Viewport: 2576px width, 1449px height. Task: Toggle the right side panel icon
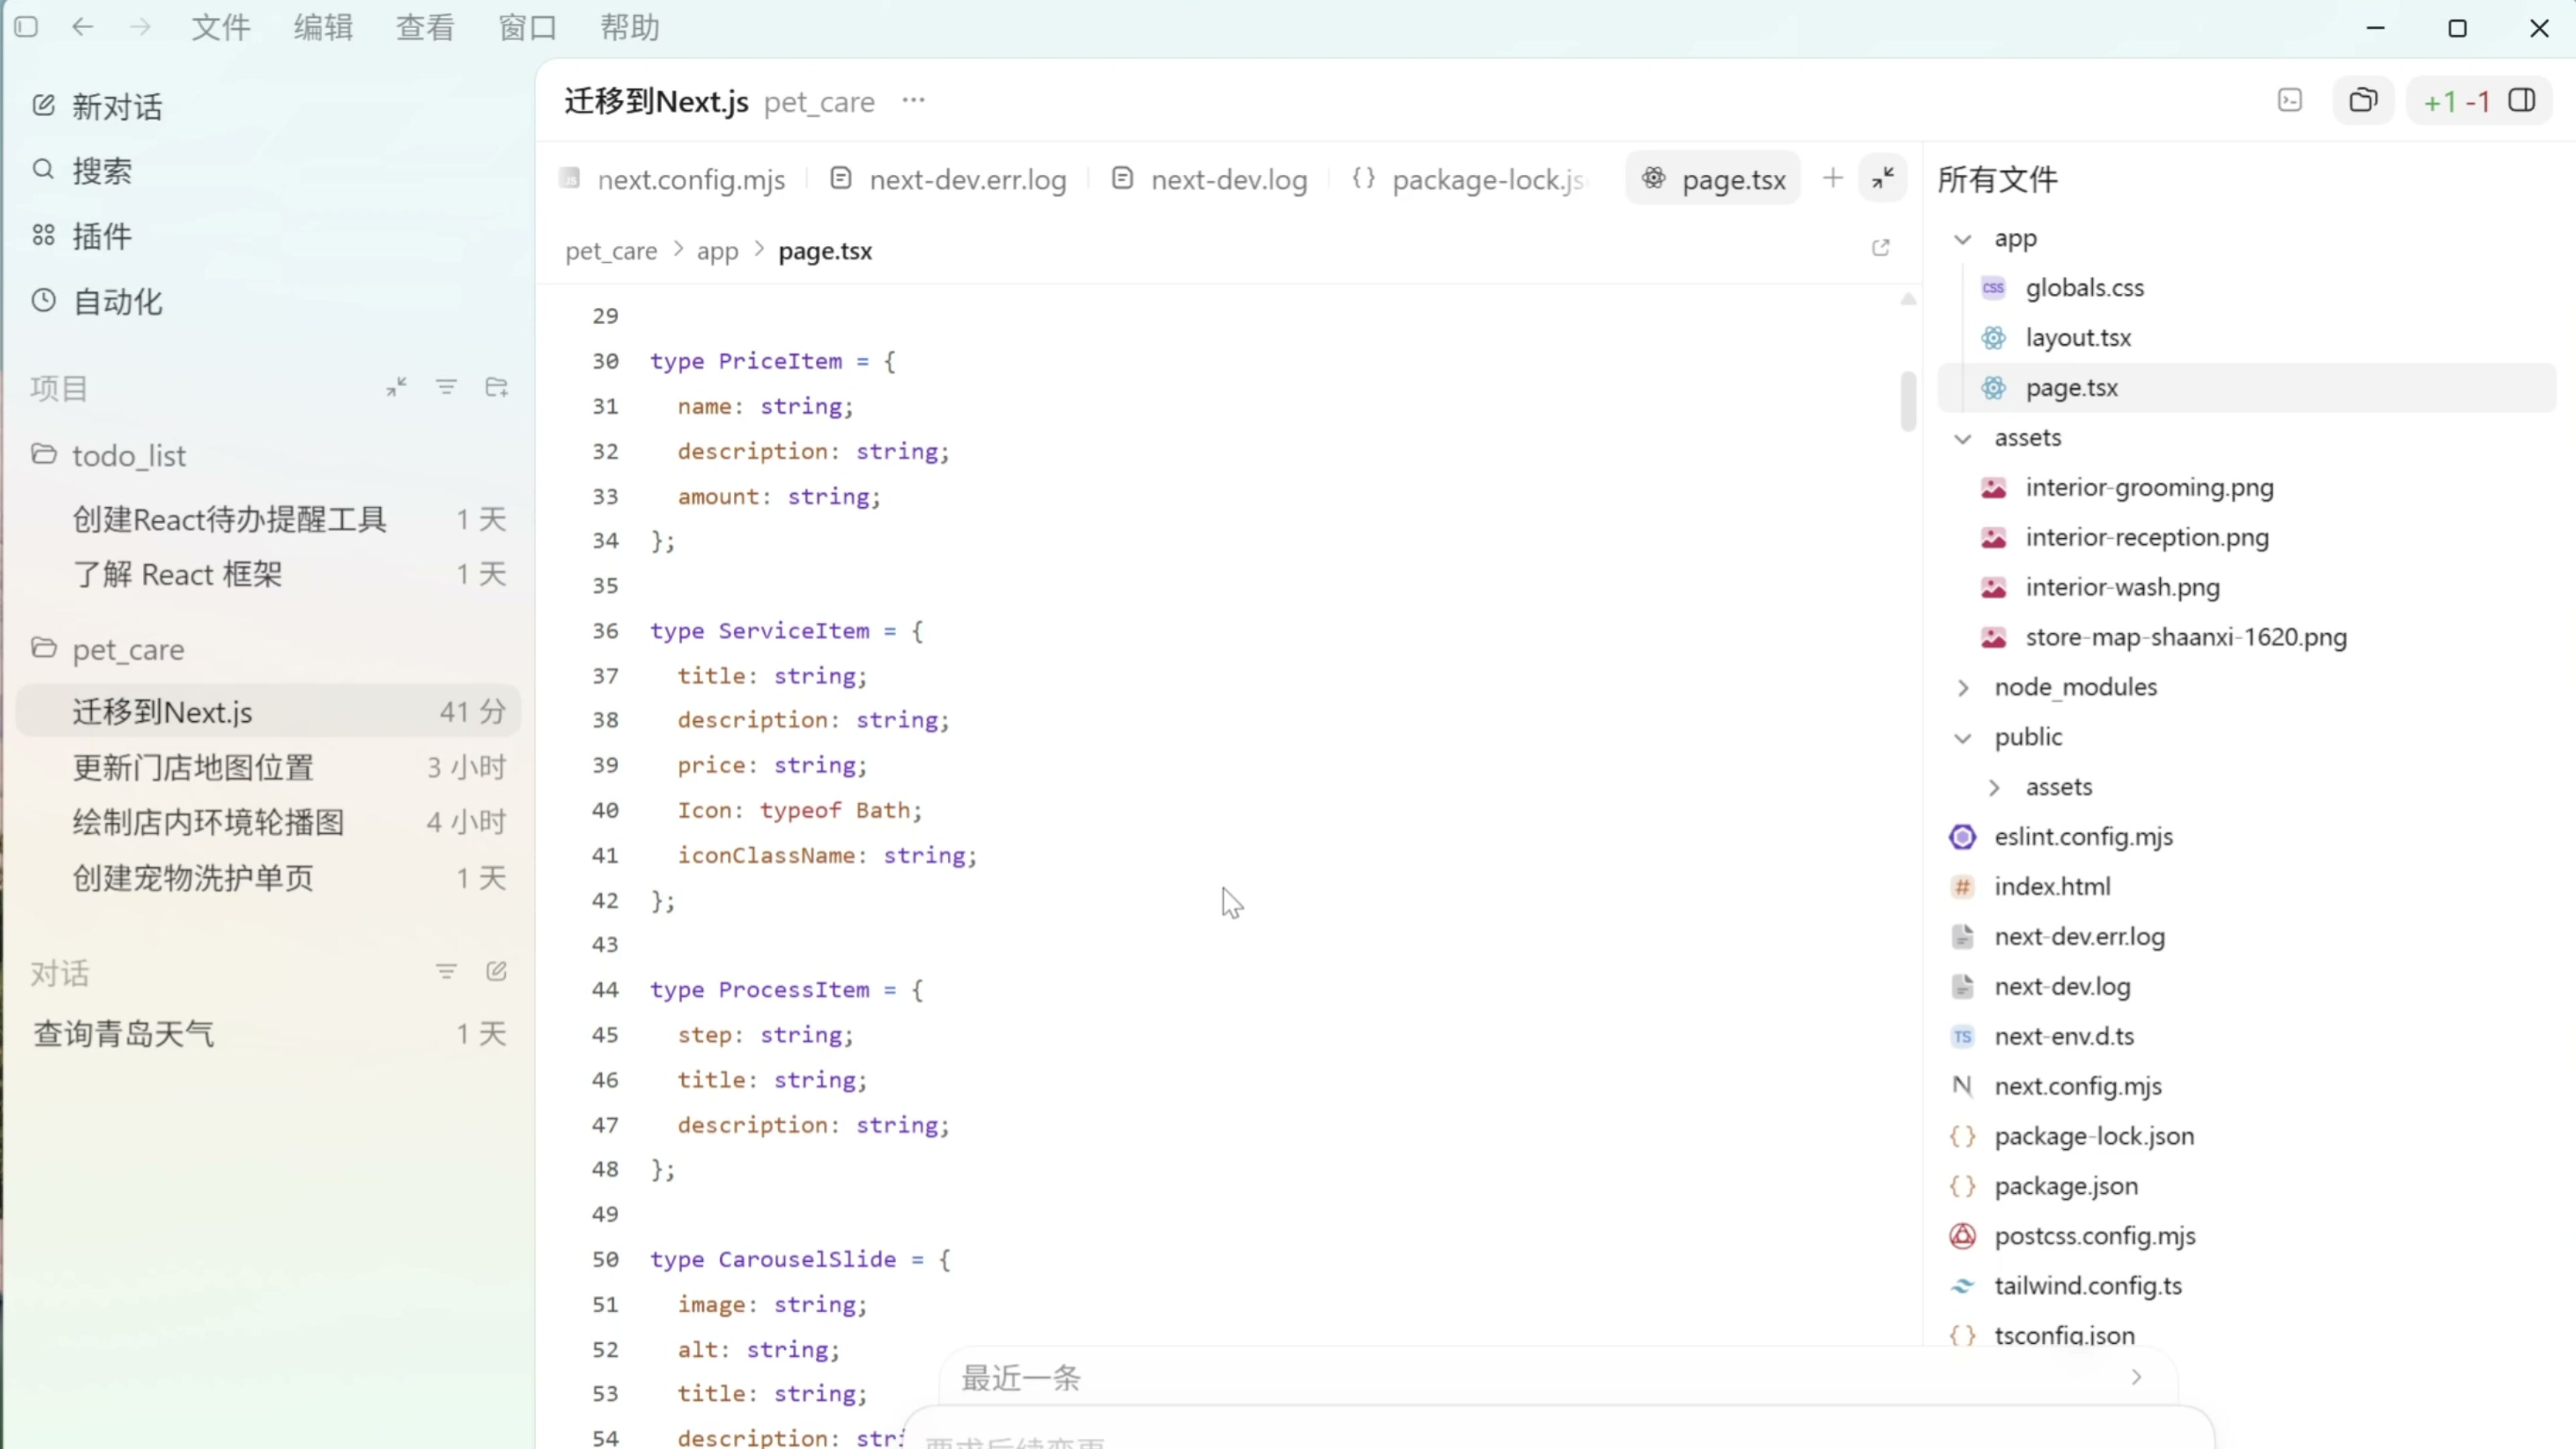[2521, 101]
